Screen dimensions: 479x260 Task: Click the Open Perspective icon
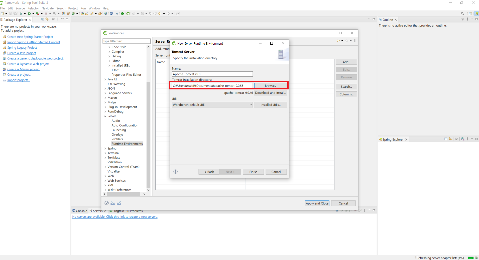[470, 14]
